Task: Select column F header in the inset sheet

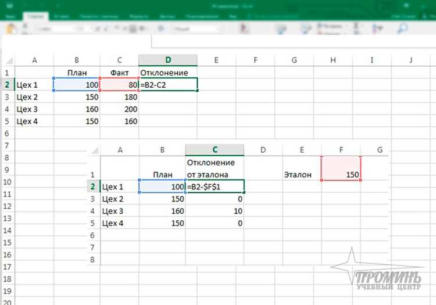Action: point(341,150)
